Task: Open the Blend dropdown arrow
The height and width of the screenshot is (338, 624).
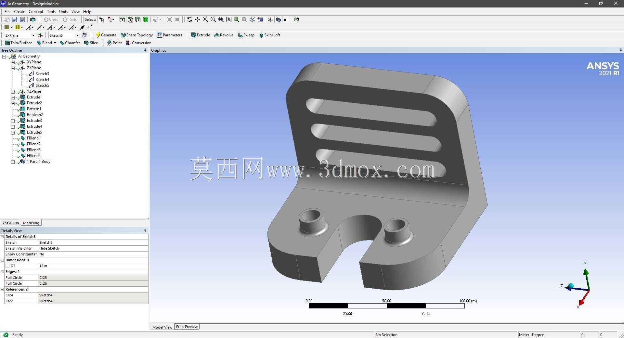Action: [x=55, y=43]
